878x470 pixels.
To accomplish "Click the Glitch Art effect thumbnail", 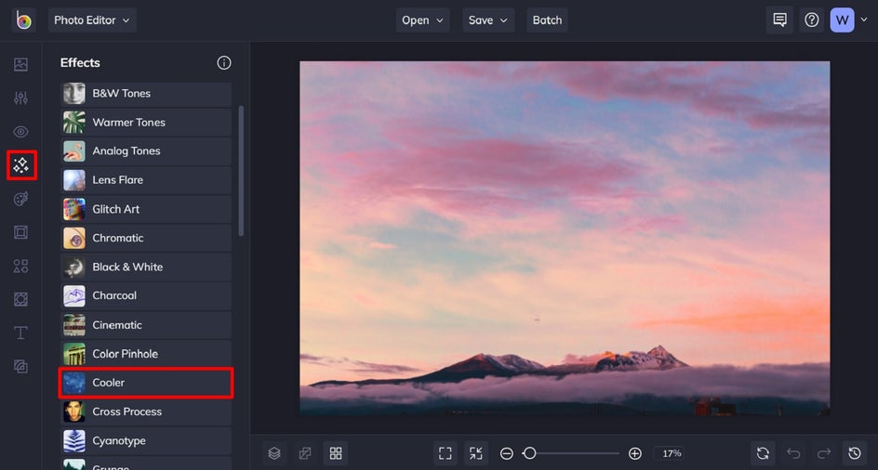I will click(74, 209).
